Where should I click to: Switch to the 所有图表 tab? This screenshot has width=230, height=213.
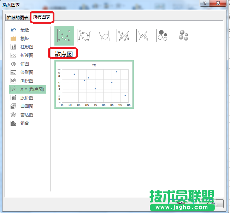click(x=42, y=17)
